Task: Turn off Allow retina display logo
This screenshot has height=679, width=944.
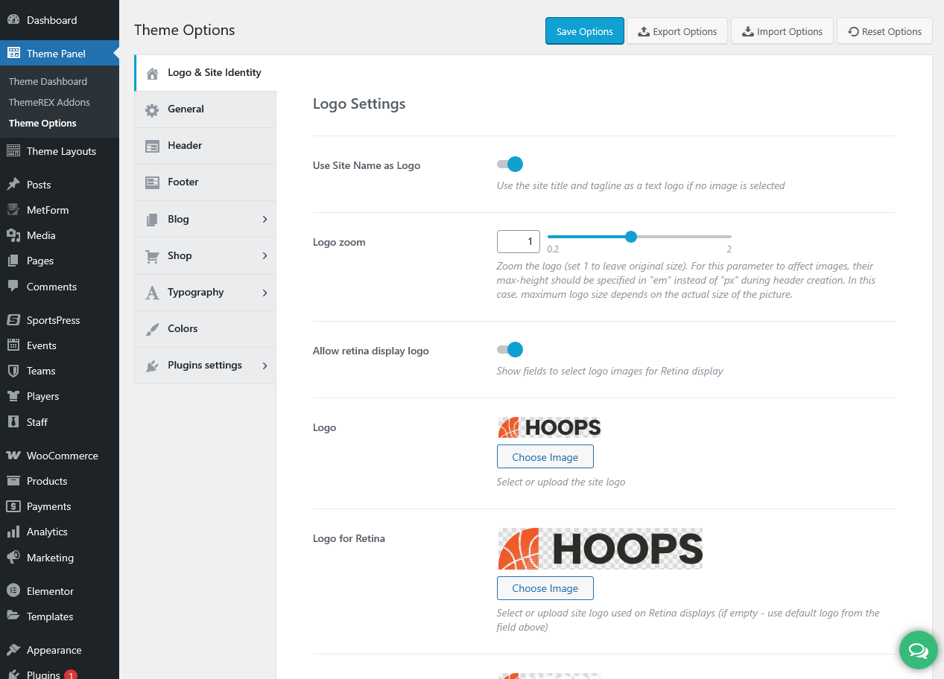Action: point(510,350)
